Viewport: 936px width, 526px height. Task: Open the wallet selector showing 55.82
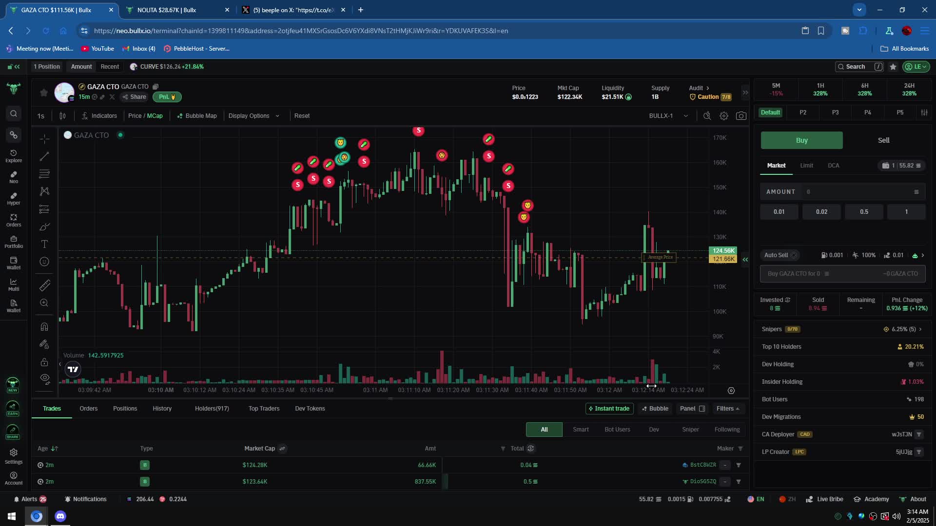pyautogui.click(x=901, y=166)
